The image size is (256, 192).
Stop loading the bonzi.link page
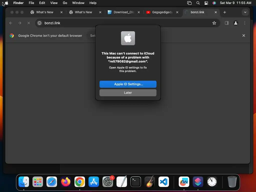[x=29, y=23]
